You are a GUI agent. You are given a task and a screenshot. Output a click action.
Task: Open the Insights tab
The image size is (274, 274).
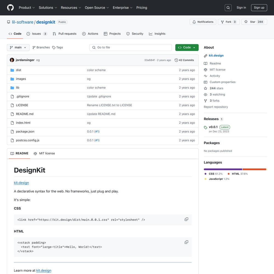(x=157, y=34)
